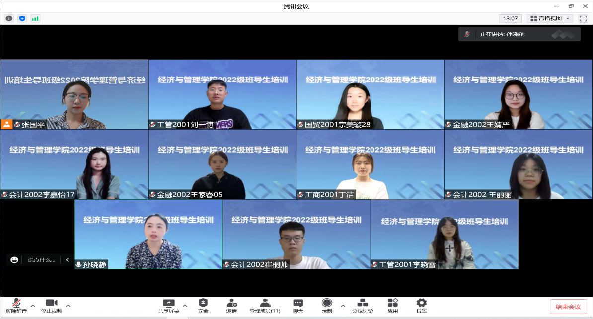Viewport: 593px width, 319px height.
Task: Open the Security (安全) panel
Action: [203, 305]
